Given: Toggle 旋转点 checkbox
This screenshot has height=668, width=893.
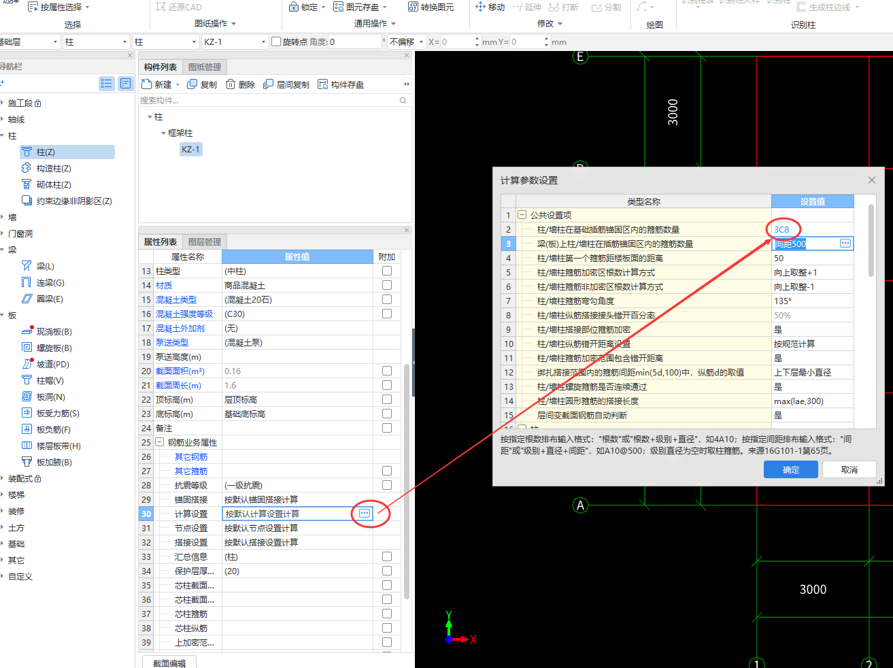Looking at the screenshot, I should 276,41.
